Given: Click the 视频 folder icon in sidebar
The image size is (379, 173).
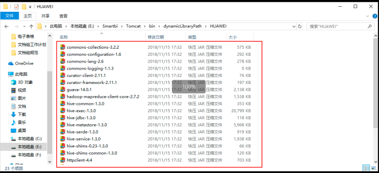Looking at the screenshot, I should [13, 90].
